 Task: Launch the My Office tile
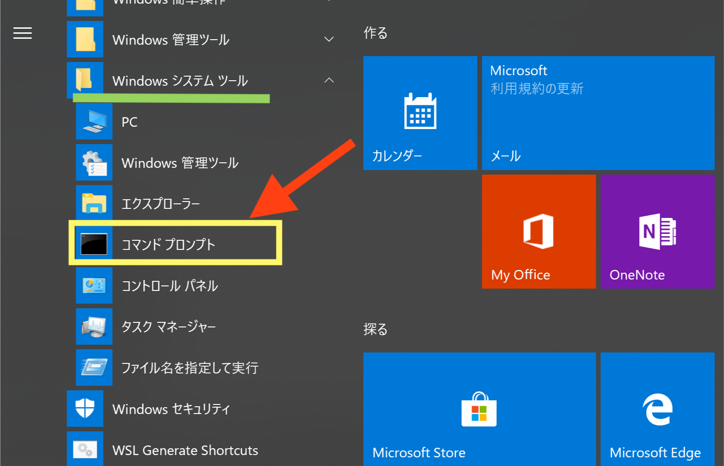point(539,232)
